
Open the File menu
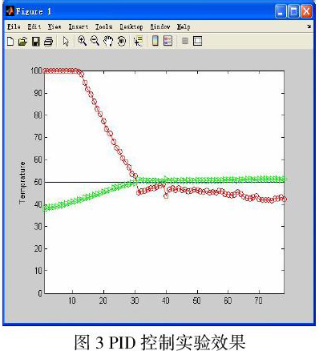(14, 26)
